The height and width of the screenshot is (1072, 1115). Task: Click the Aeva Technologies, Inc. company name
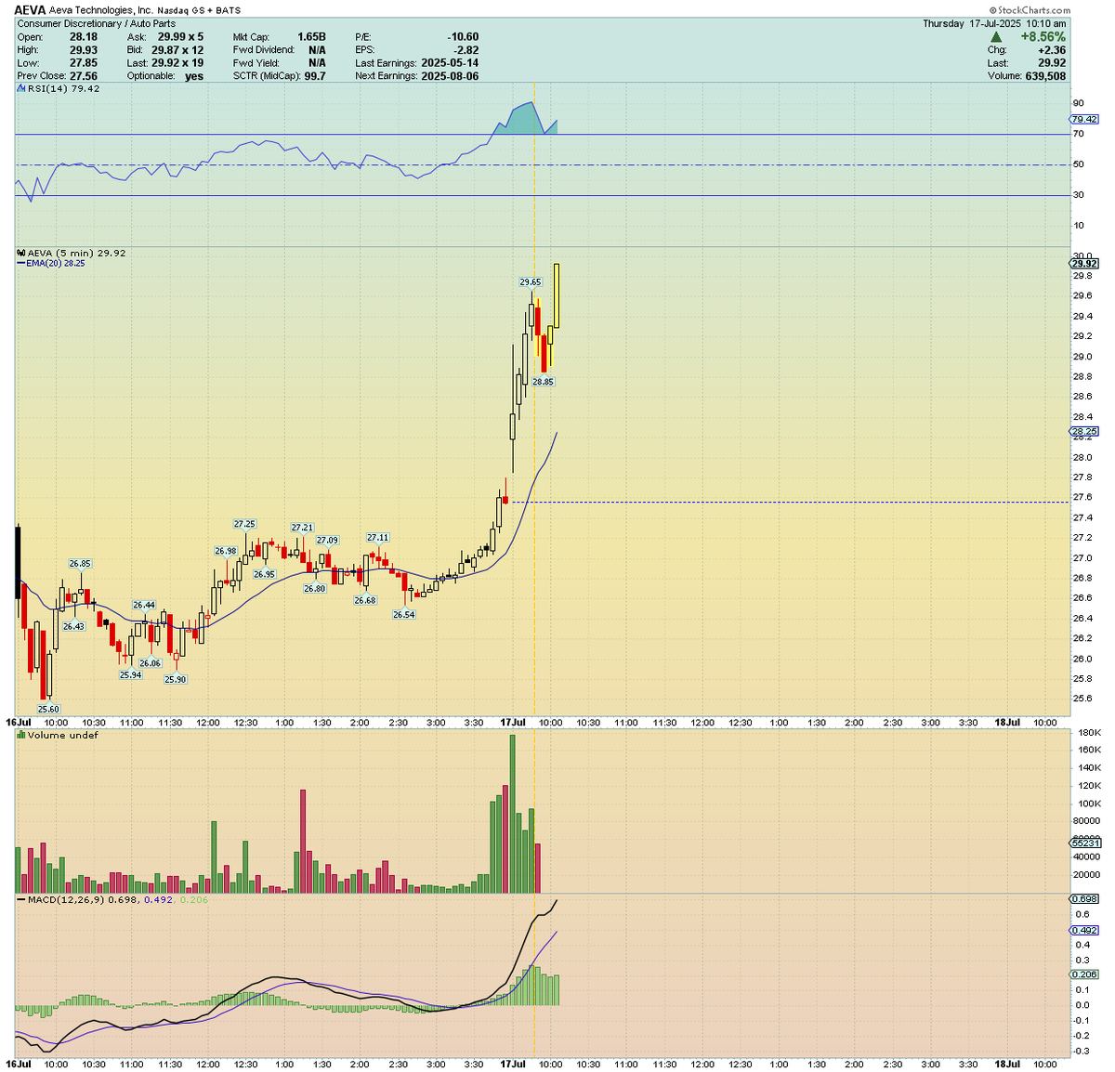point(101,10)
